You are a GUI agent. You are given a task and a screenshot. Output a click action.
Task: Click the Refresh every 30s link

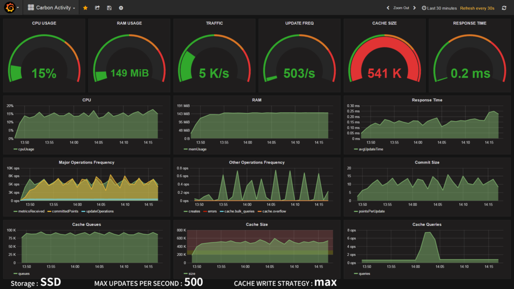tap(477, 8)
